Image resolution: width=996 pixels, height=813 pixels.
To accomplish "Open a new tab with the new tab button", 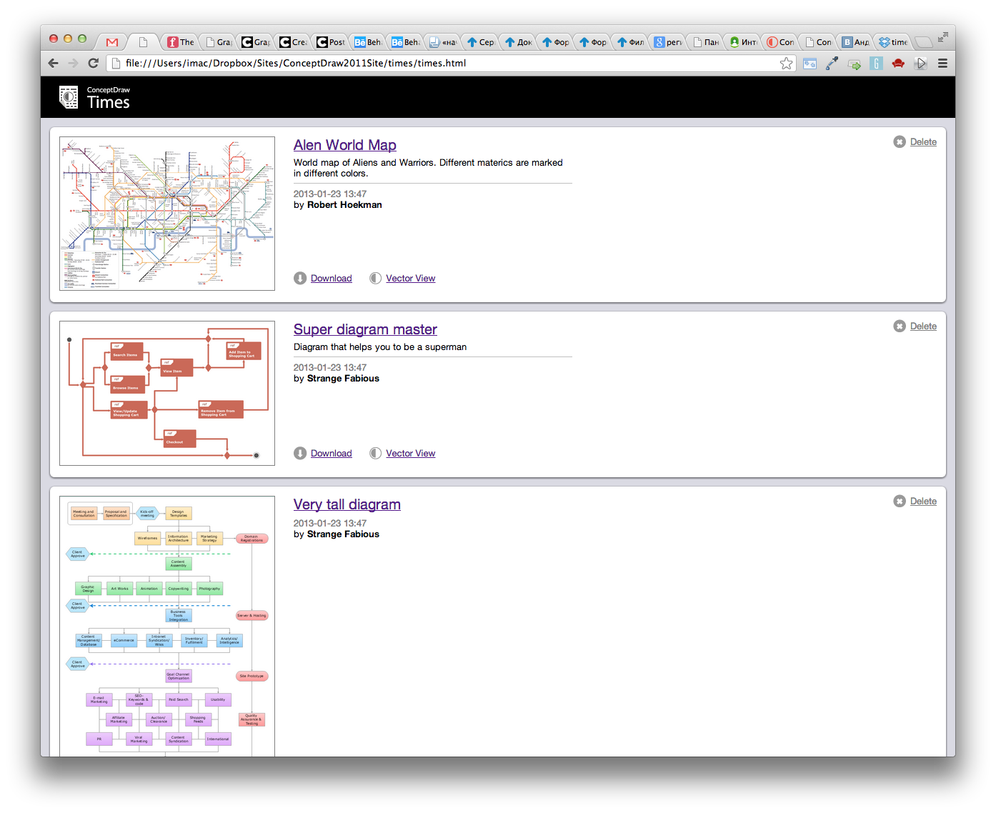I will (923, 42).
